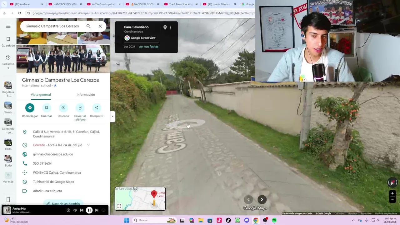This screenshot has width=400, height=225.
Task: Click Guardar bookmark button for the school
Action: (x=47, y=111)
